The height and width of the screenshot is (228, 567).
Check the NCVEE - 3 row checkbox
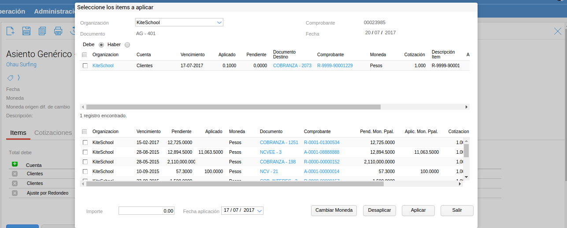(x=85, y=152)
